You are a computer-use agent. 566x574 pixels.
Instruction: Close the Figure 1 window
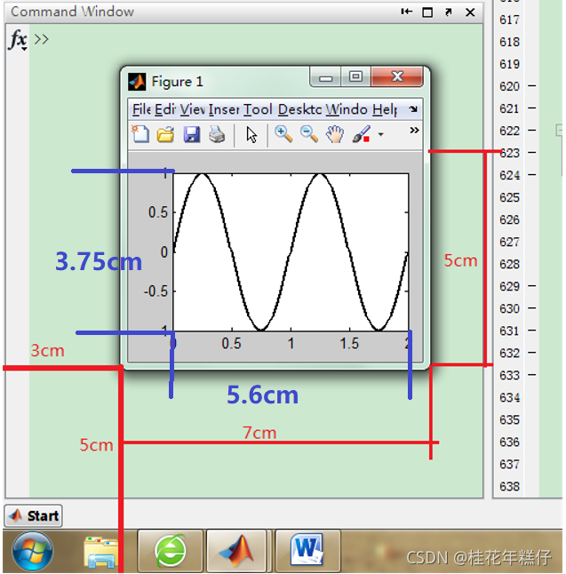click(397, 76)
